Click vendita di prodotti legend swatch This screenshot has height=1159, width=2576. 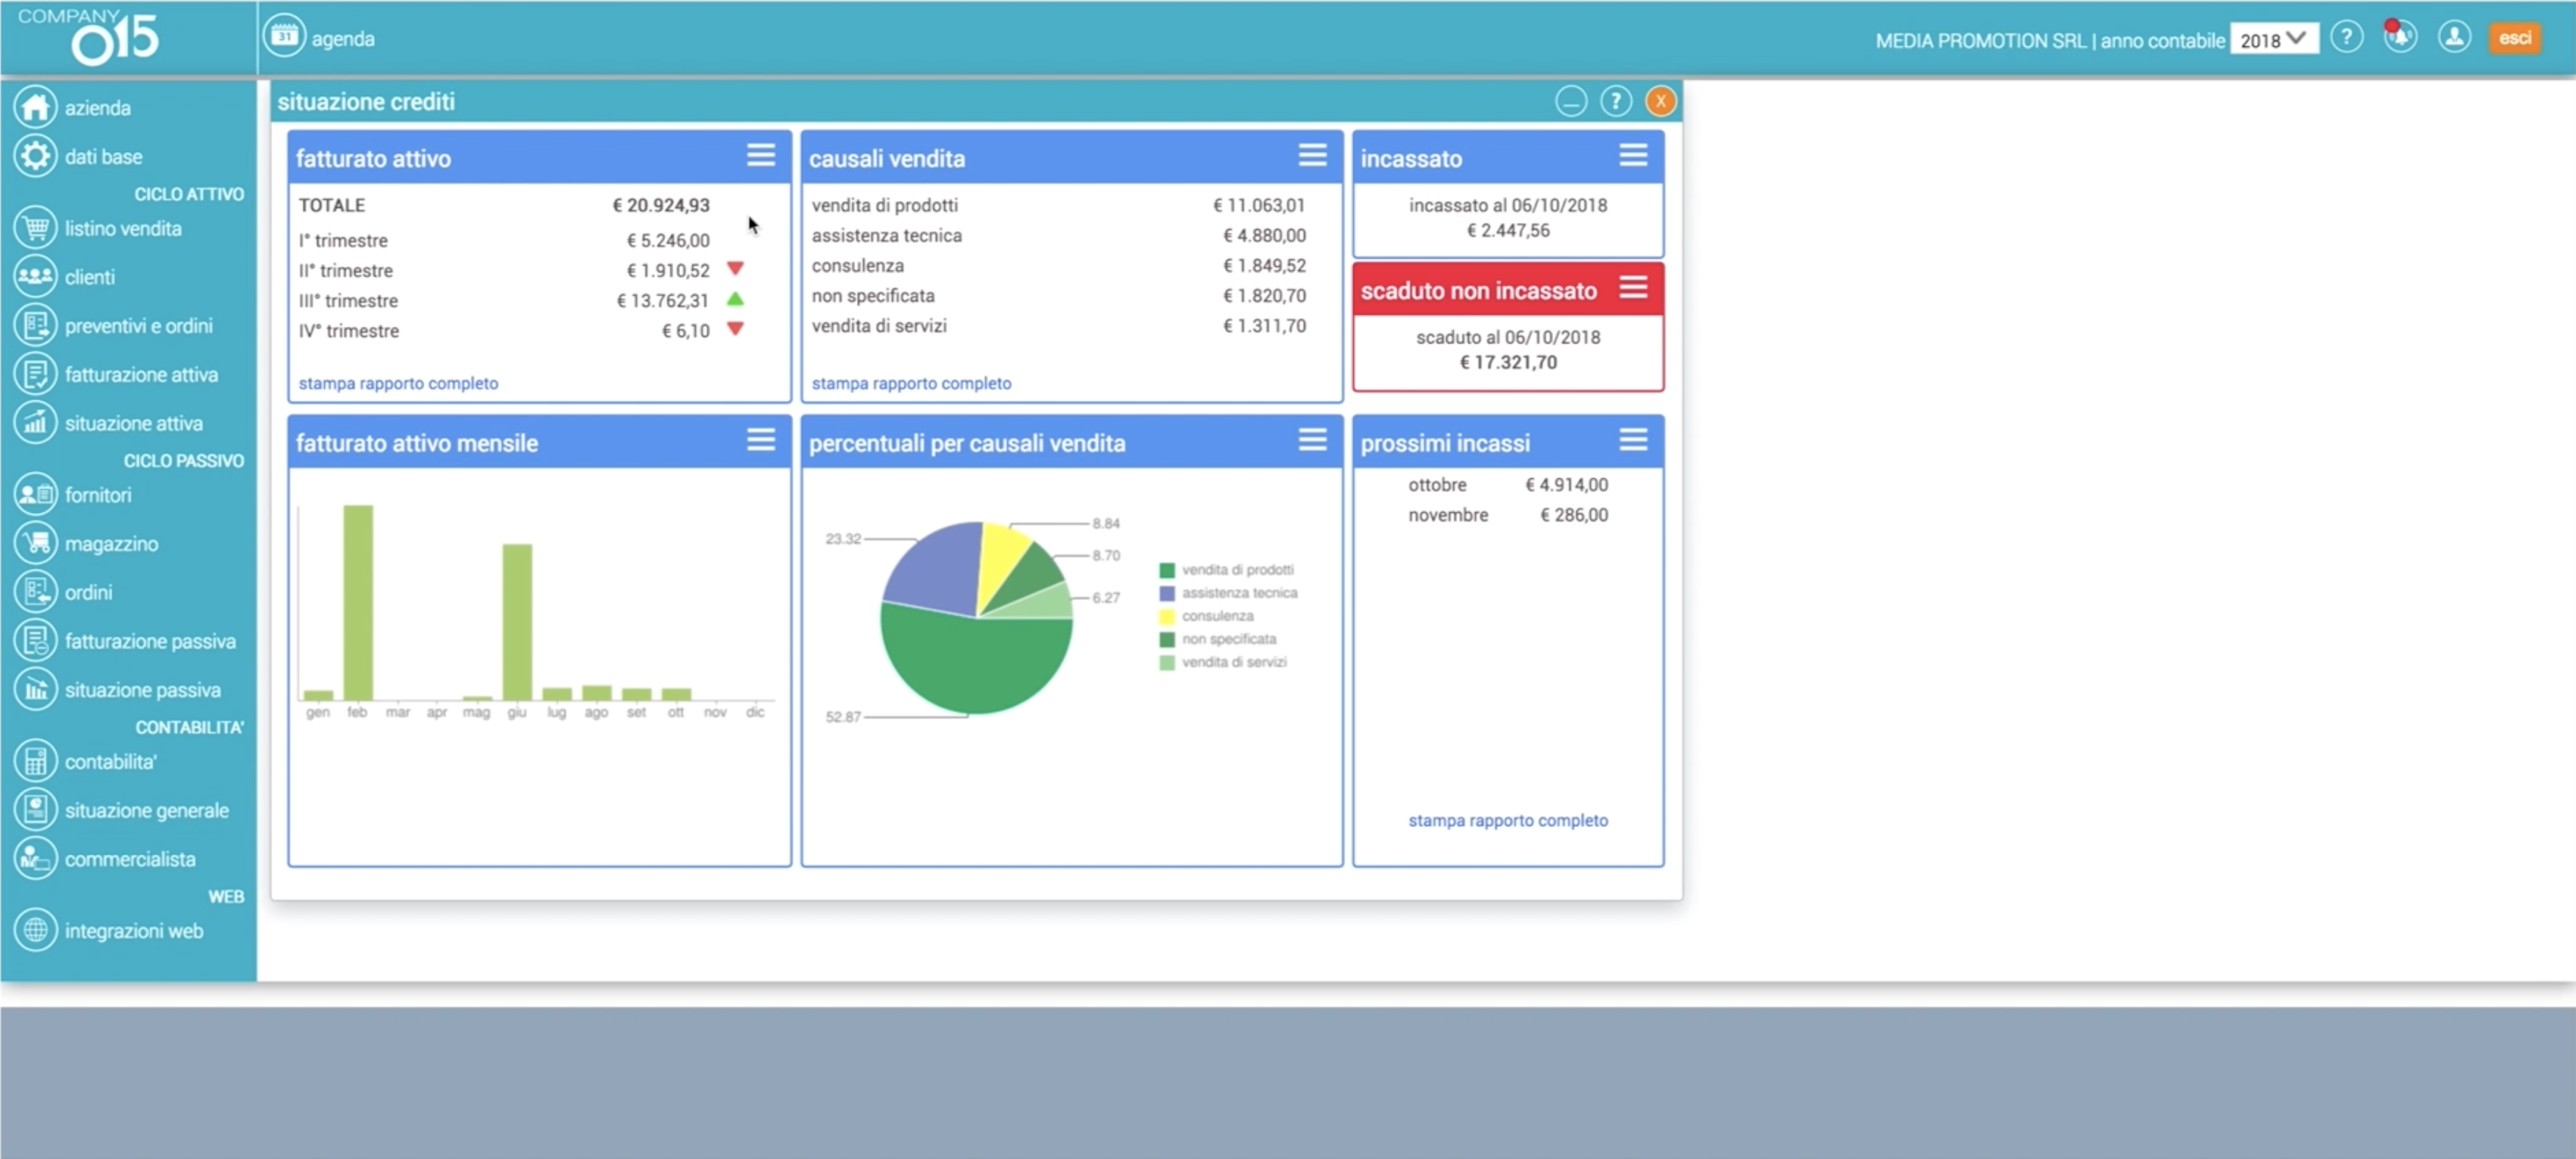point(1166,570)
